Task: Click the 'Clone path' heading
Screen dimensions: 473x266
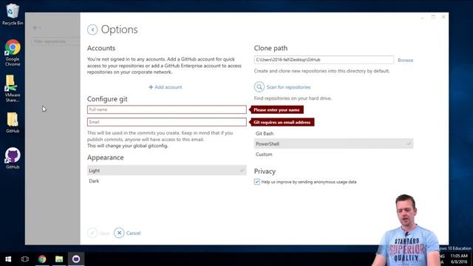Action: click(x=270, y=48)
